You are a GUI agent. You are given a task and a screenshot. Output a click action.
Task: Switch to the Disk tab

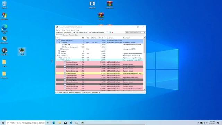coord(76,35)
